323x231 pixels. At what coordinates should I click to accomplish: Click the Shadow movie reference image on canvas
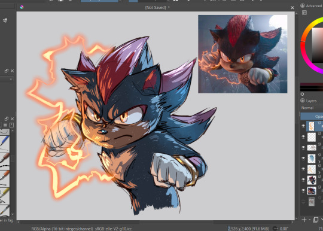coord(243,54)
